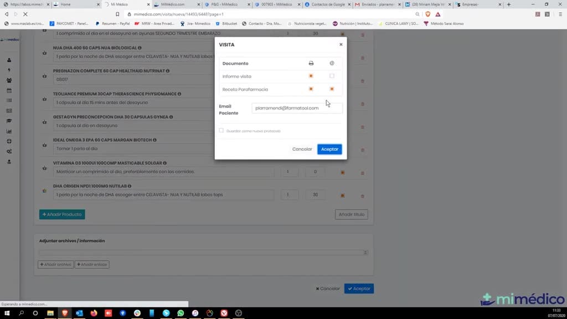
Task: Open the Resumen - PayPal bookmark
Action: point(112,23)
